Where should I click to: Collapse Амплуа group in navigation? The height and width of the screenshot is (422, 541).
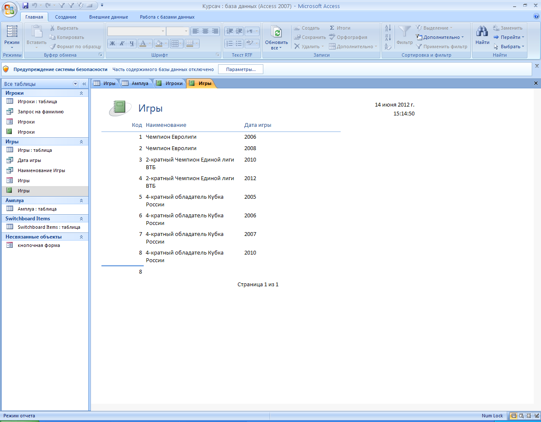pyautogui.click(x=81, y=200)
